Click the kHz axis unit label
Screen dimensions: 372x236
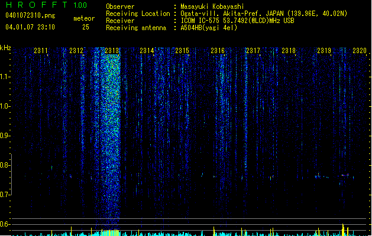[5, 48]
